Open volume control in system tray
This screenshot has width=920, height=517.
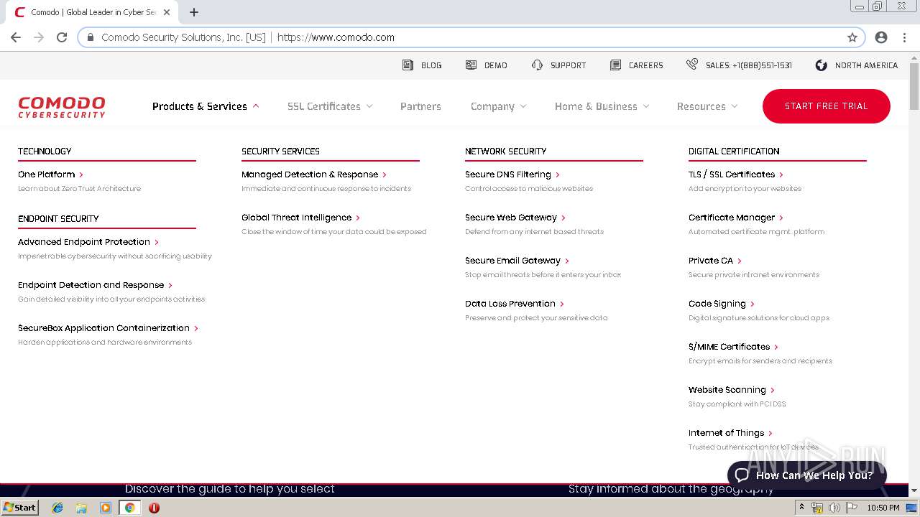pos(834,508)
